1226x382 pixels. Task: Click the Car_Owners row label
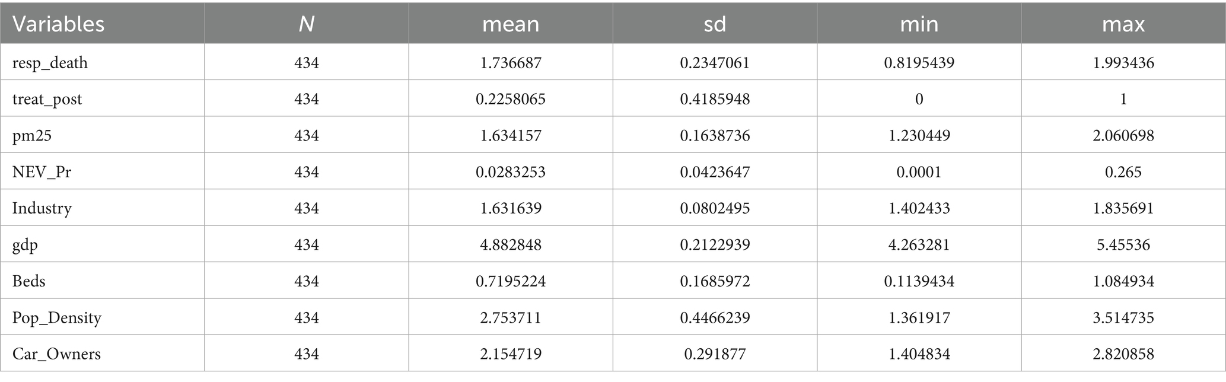tap(56, 354)
